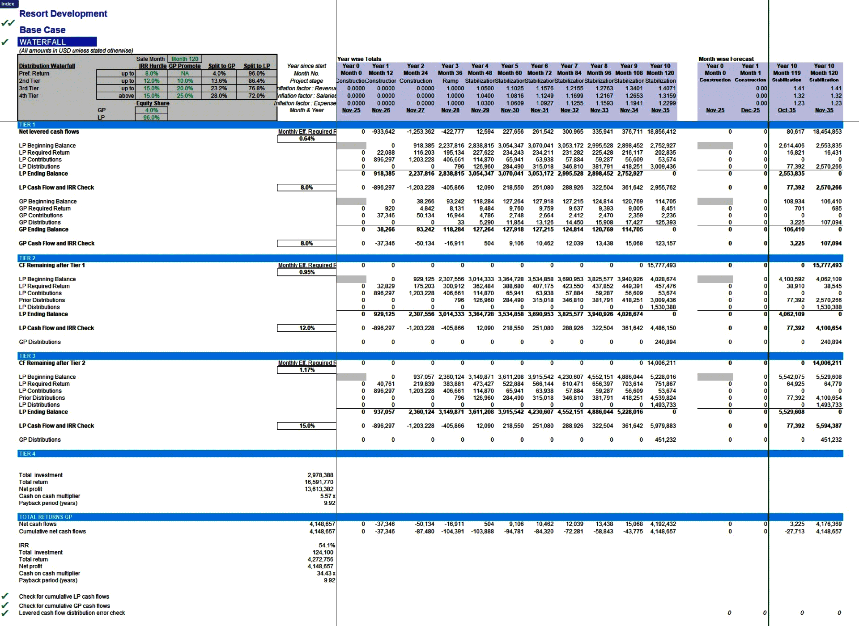Select 2nd Tier Split to LP 86.4%
This screenshot has width=859, height=626.
256,81
